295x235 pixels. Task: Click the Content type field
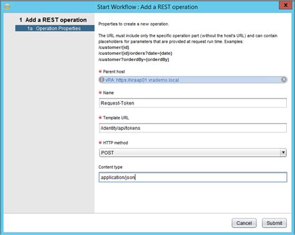click(193, 177)
